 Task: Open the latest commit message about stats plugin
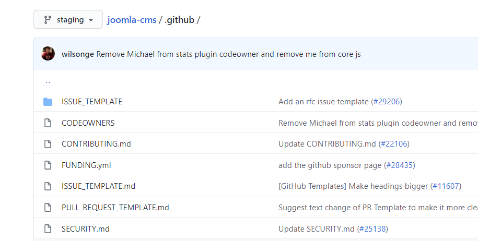coord(229,54)
